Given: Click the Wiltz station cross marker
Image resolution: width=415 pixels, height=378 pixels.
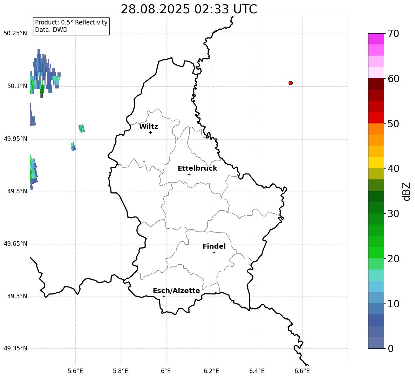Looking at the screenshot, I should [150, 132].
